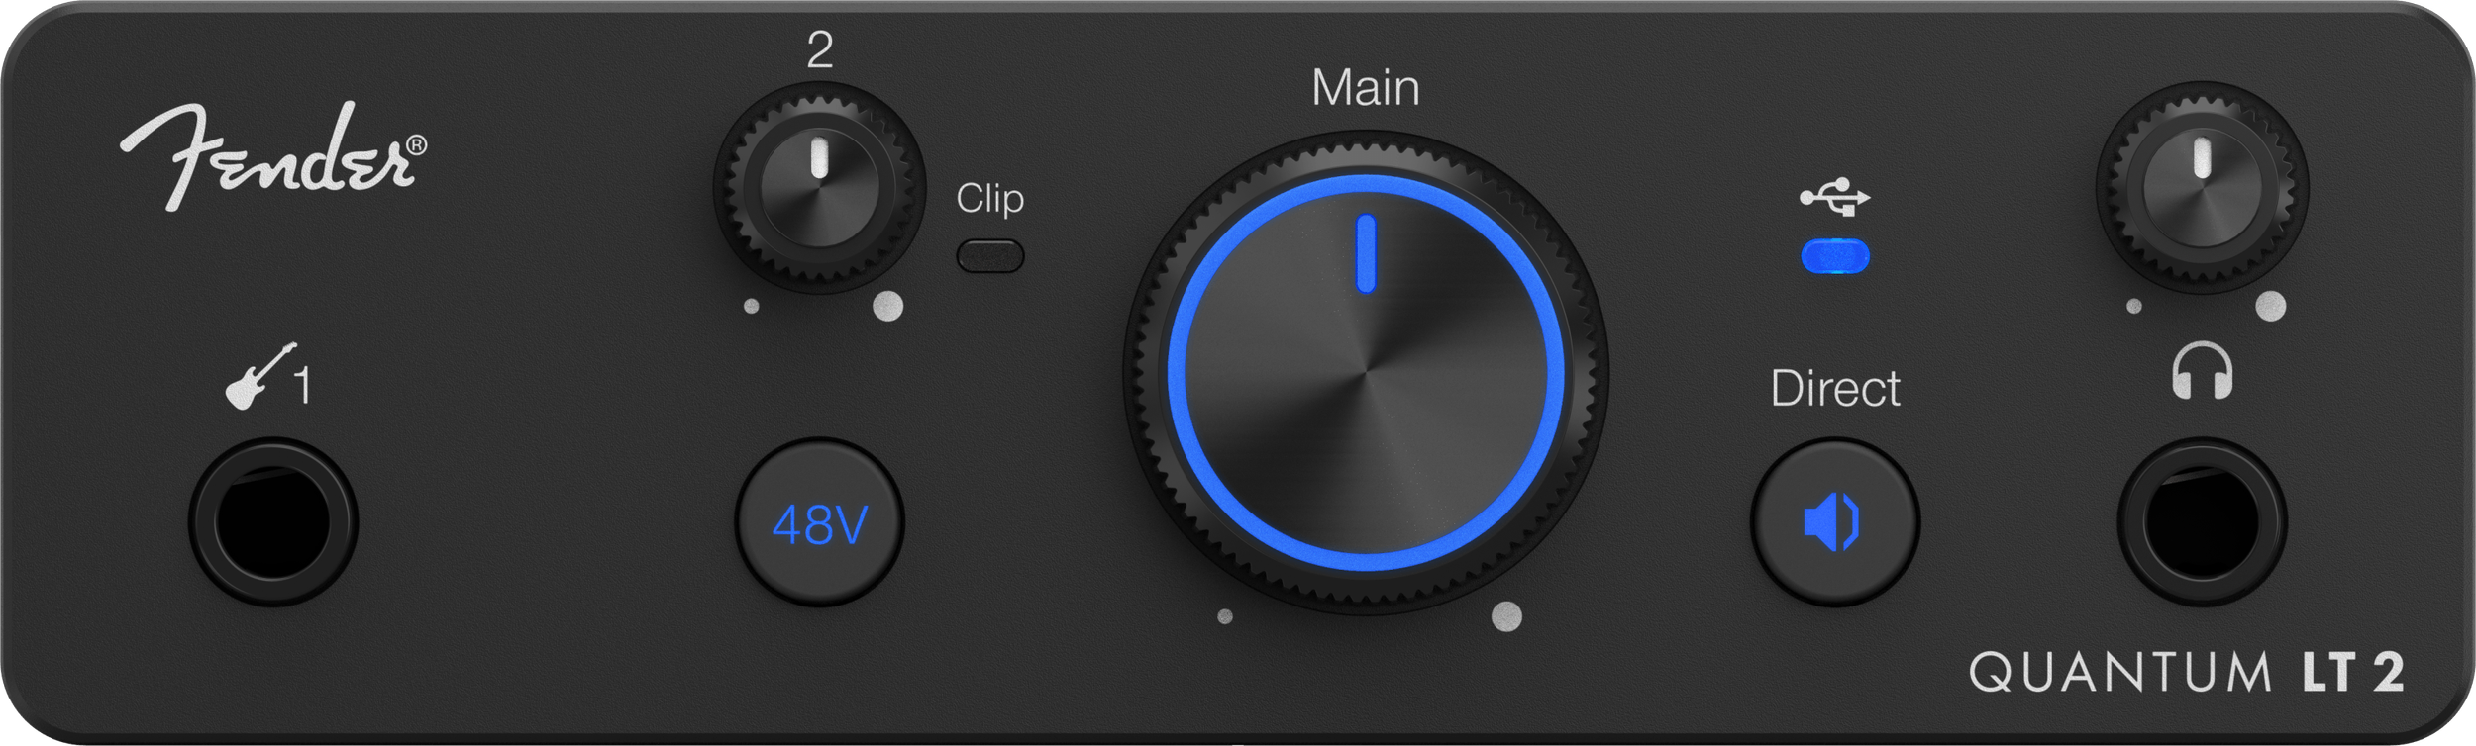
Task: Click the guitar icon beside input 1
Action: tap(260, 376)
